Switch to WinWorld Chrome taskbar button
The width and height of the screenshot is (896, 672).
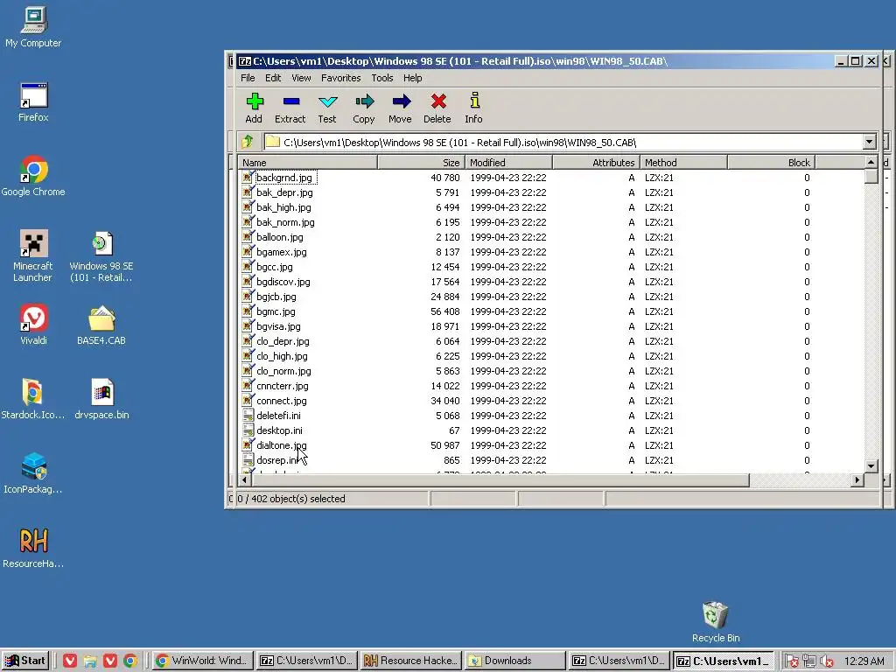tap(202, 661)
